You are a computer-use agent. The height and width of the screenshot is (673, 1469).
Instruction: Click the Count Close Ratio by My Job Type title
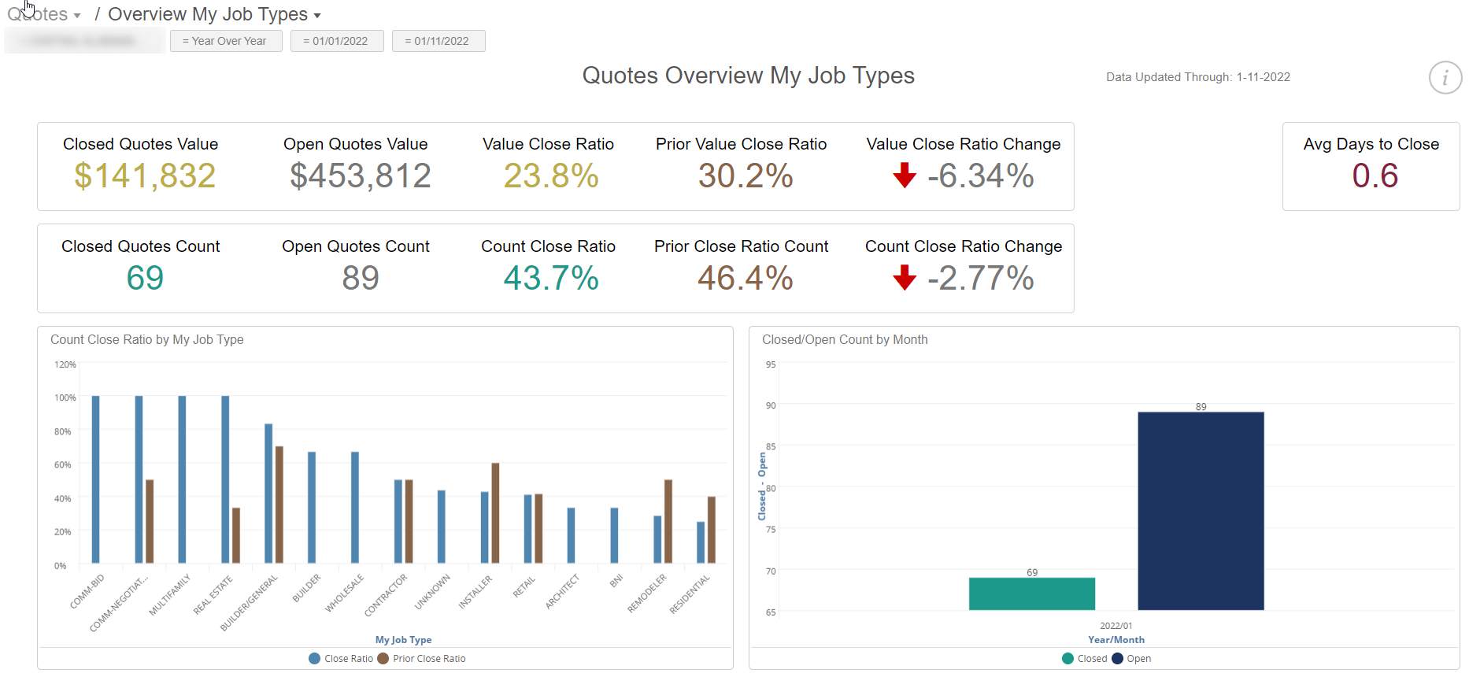(x=147, y=340)
